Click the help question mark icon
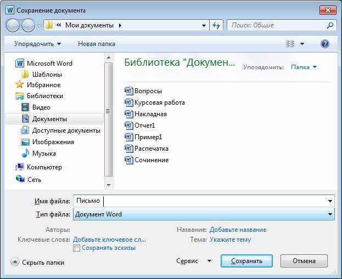Image resolution: width=342 pixels, height=279 pixels. [325, 44]
